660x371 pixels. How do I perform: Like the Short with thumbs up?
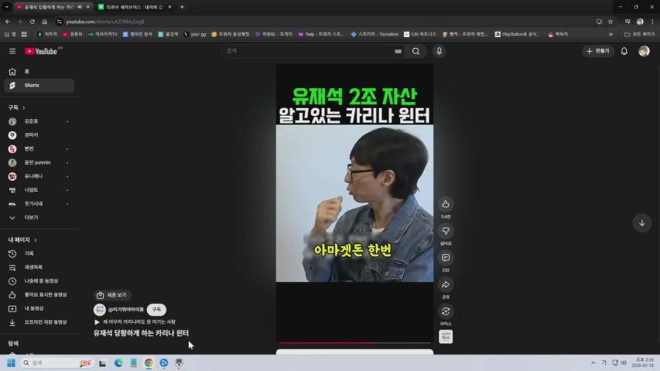[x=446, y=204]
